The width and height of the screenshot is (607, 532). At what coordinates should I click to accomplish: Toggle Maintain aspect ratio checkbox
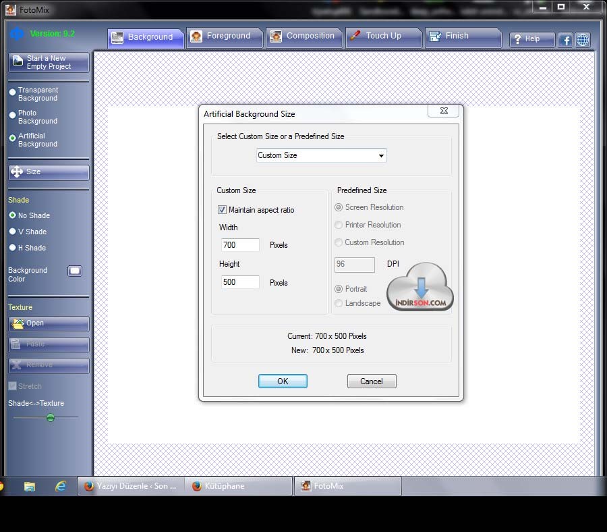click(x=222, y=209)
